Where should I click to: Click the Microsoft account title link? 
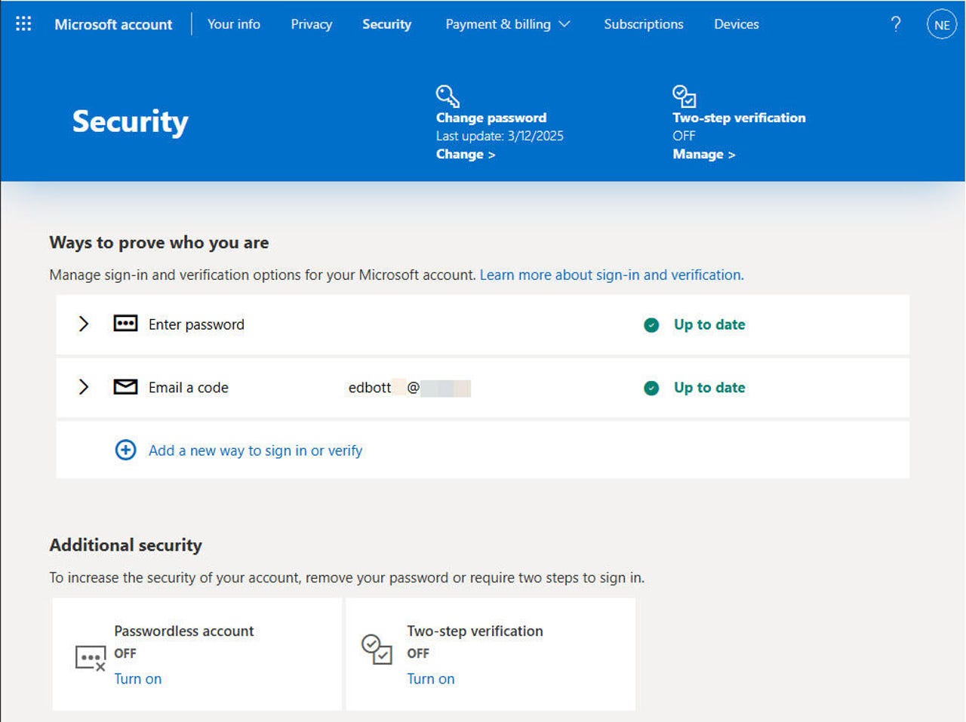113,24
